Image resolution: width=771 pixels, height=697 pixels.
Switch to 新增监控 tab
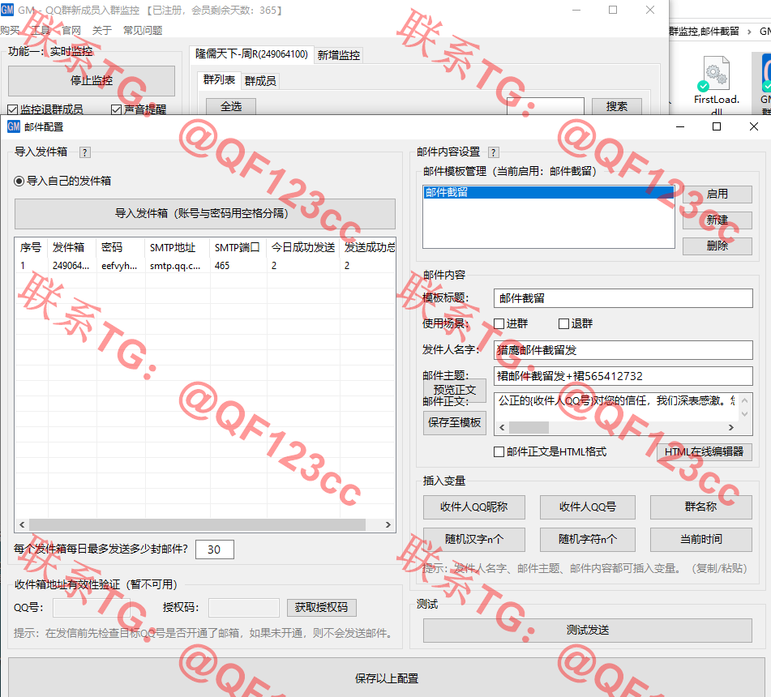pyautogui.click(x=339, y=55)
